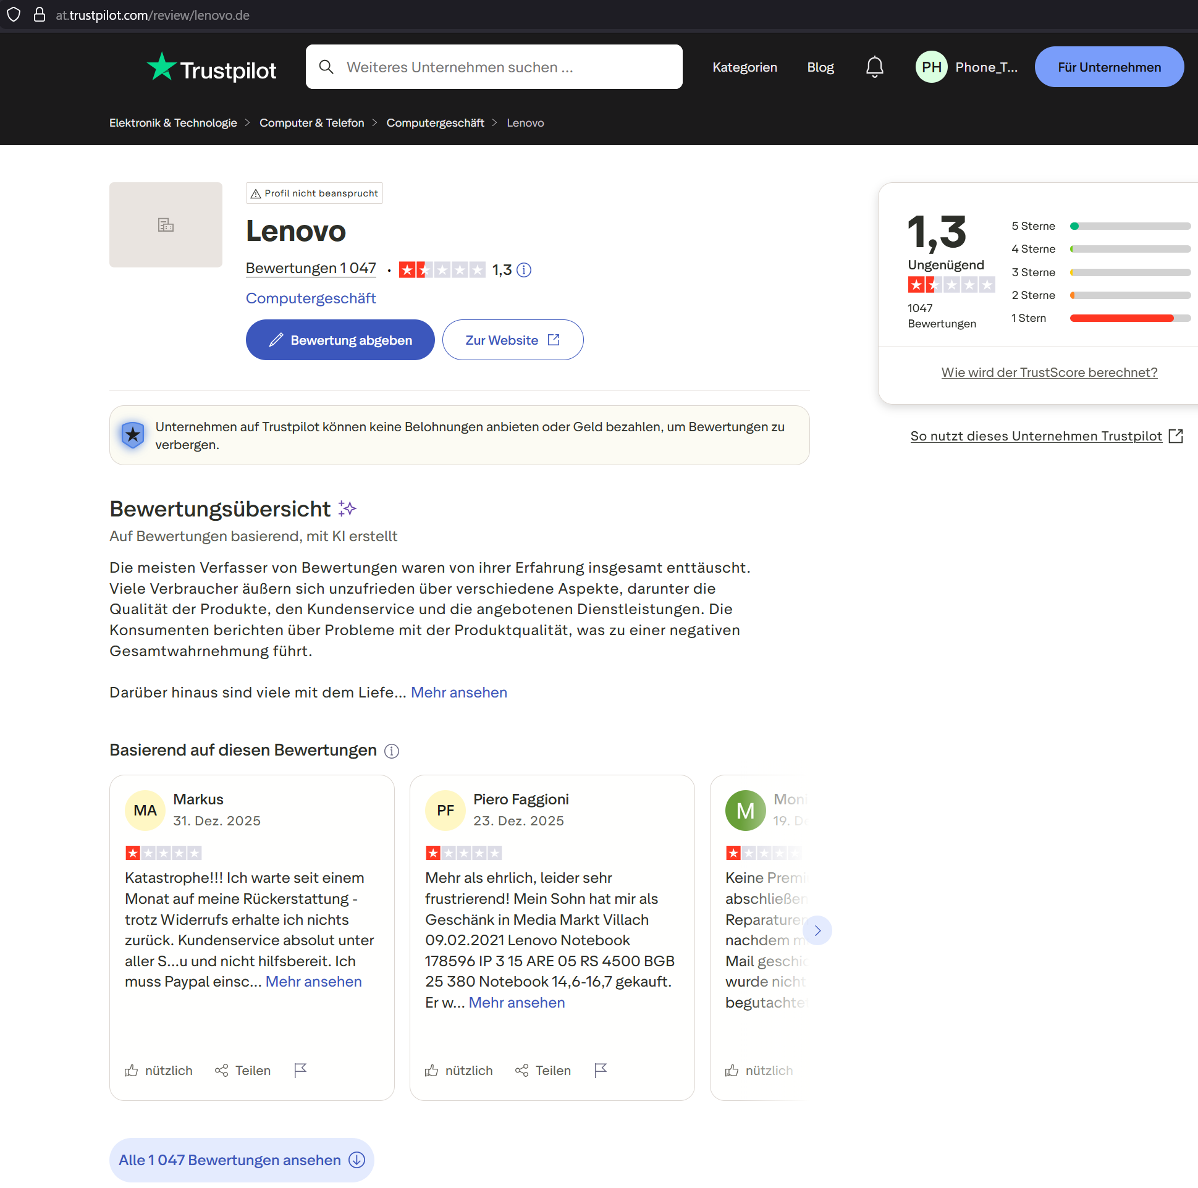Click the Bewertungen 1 047 link
1198x1188 pixels.
click(311, 268)
